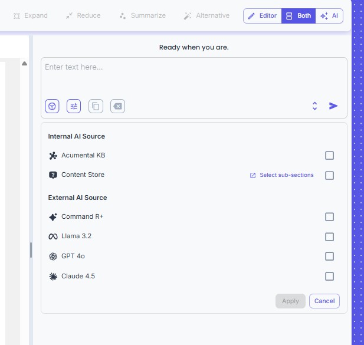Click the Reduce toolbar action
Screen dimensions: 364x345
(83, 15)
